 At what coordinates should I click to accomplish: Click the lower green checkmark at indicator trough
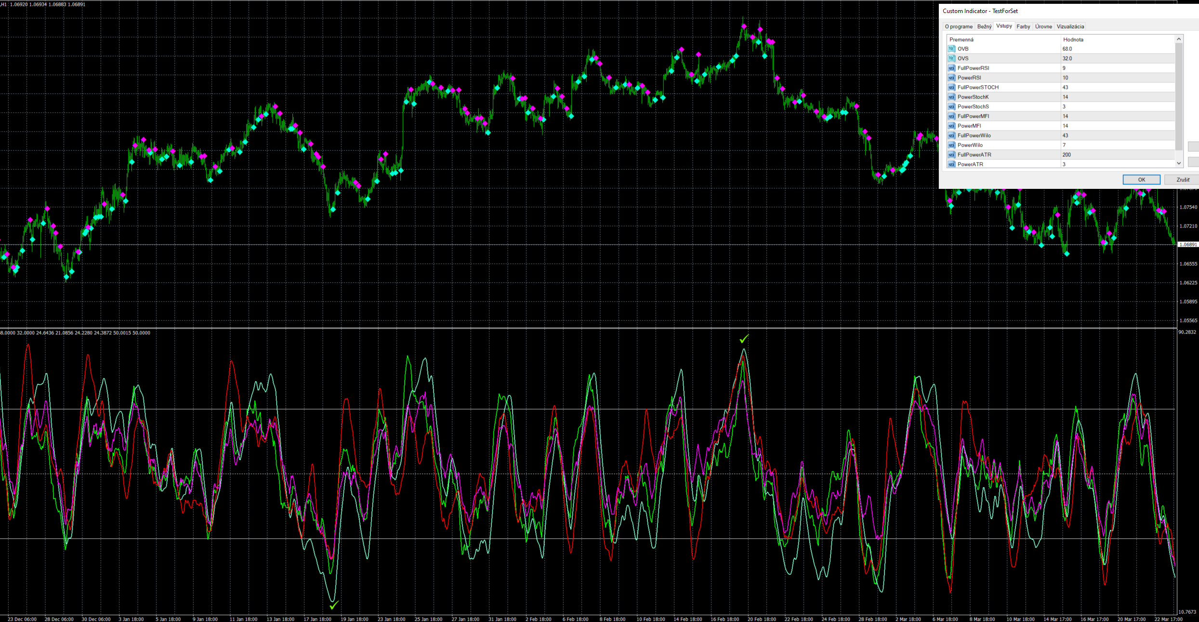pos(334,605)
